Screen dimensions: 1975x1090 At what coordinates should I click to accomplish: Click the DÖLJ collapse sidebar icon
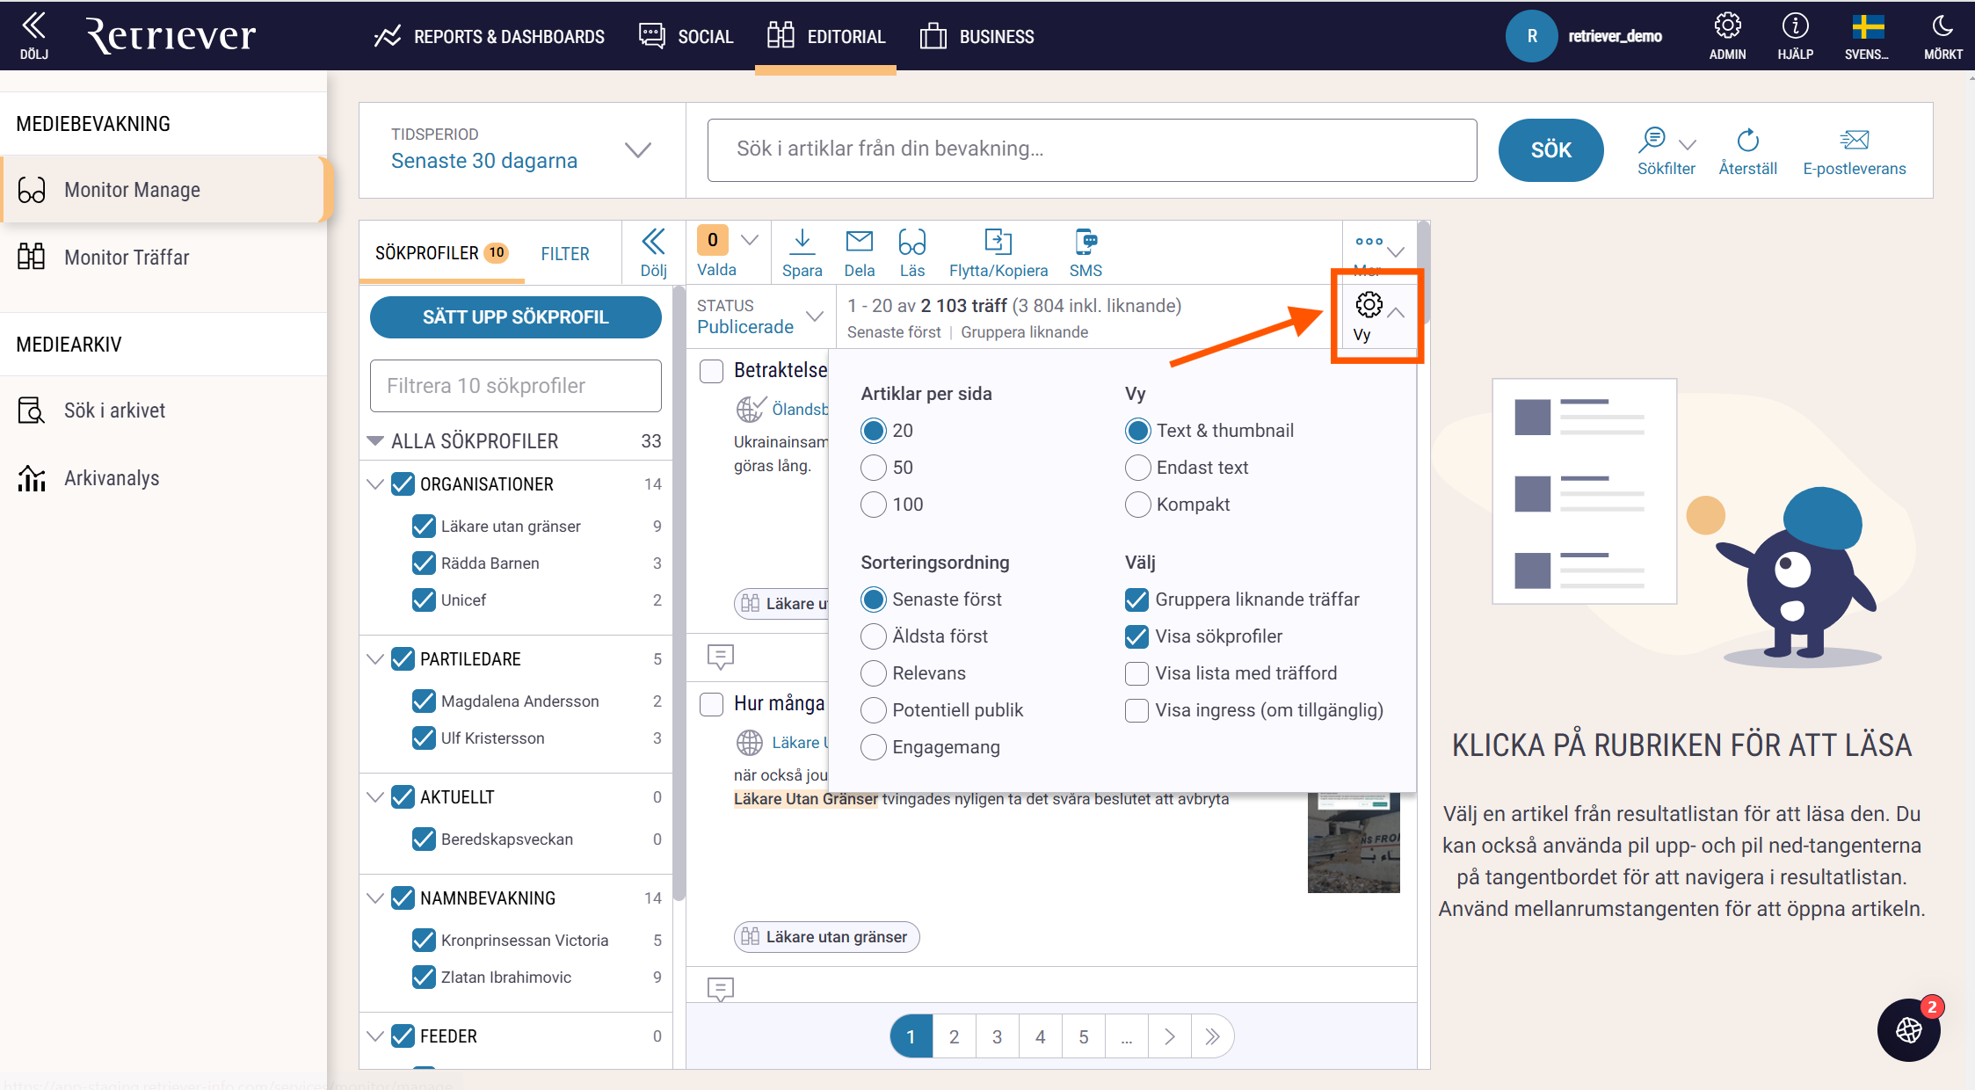[33, 25]
